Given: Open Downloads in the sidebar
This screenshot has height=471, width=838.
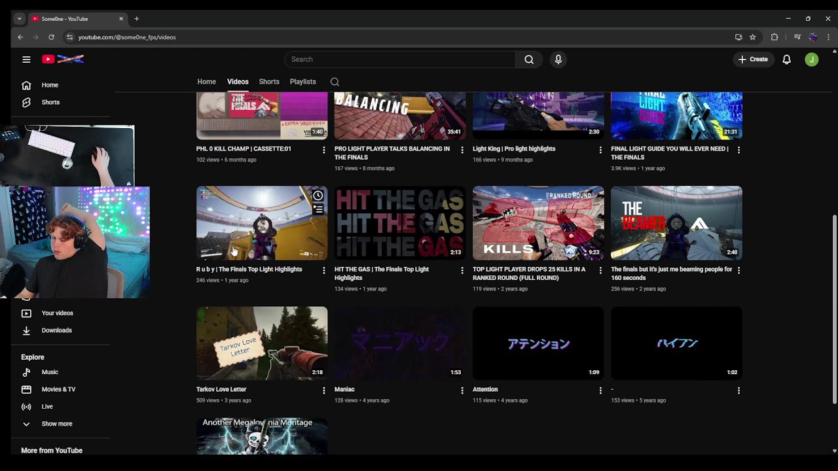Looking at the screenshot, I should click(x=56, y=330).
